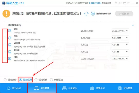
Task: Open 集线器 row 4.0.4.51 version dropdown
Action: tap(120, 52)
